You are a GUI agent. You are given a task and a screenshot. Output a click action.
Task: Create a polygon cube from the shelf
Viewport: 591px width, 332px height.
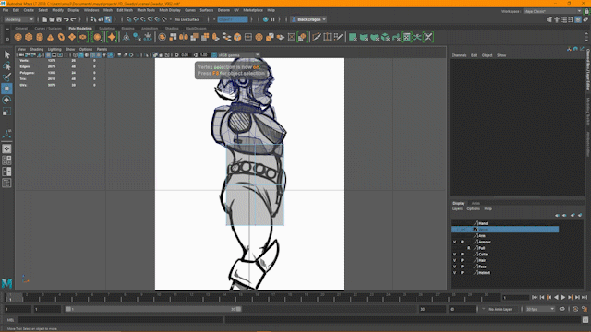pos(29,37)
